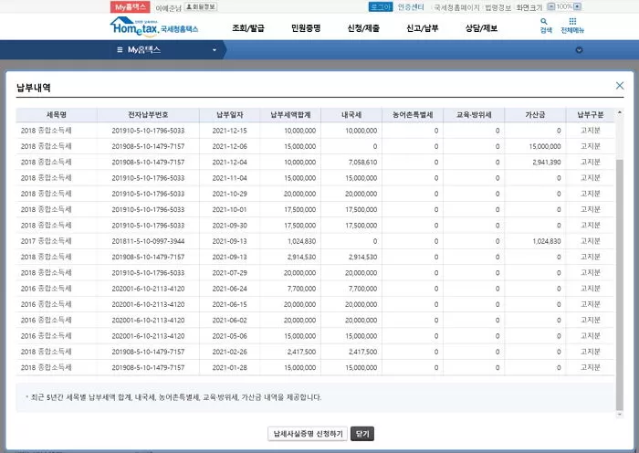Click the red My홈택스 button
Screen dimensions: 639x453
point(131,6)
